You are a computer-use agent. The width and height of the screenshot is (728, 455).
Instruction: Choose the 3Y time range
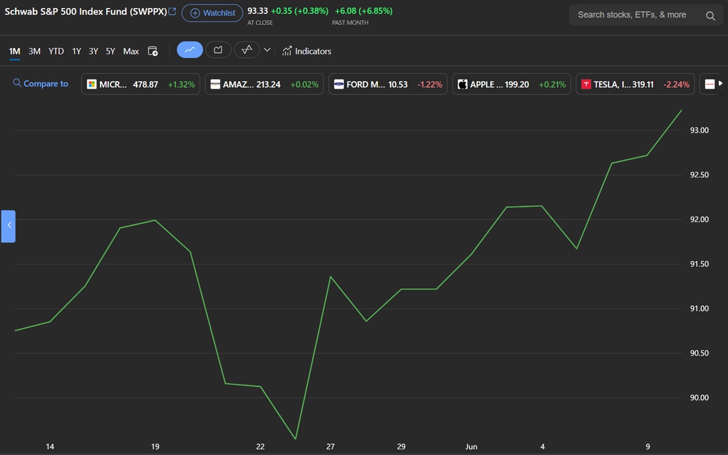click(x=93, y=52)
